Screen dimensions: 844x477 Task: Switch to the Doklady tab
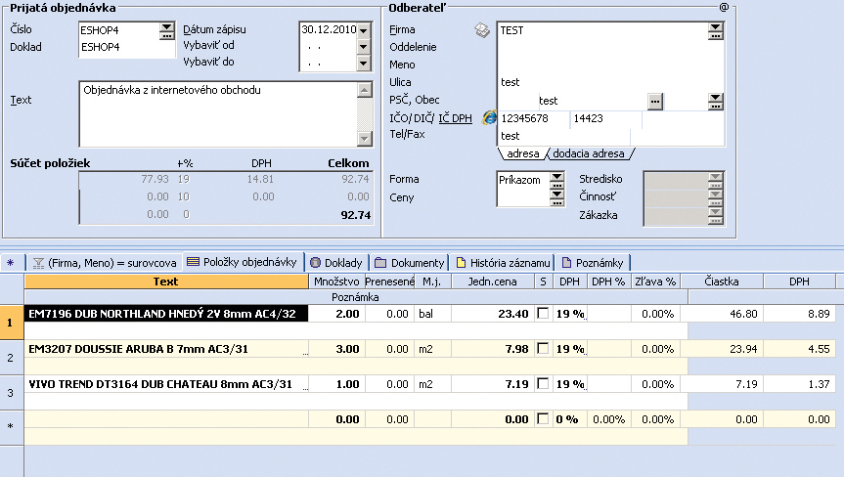coord(337,262)
